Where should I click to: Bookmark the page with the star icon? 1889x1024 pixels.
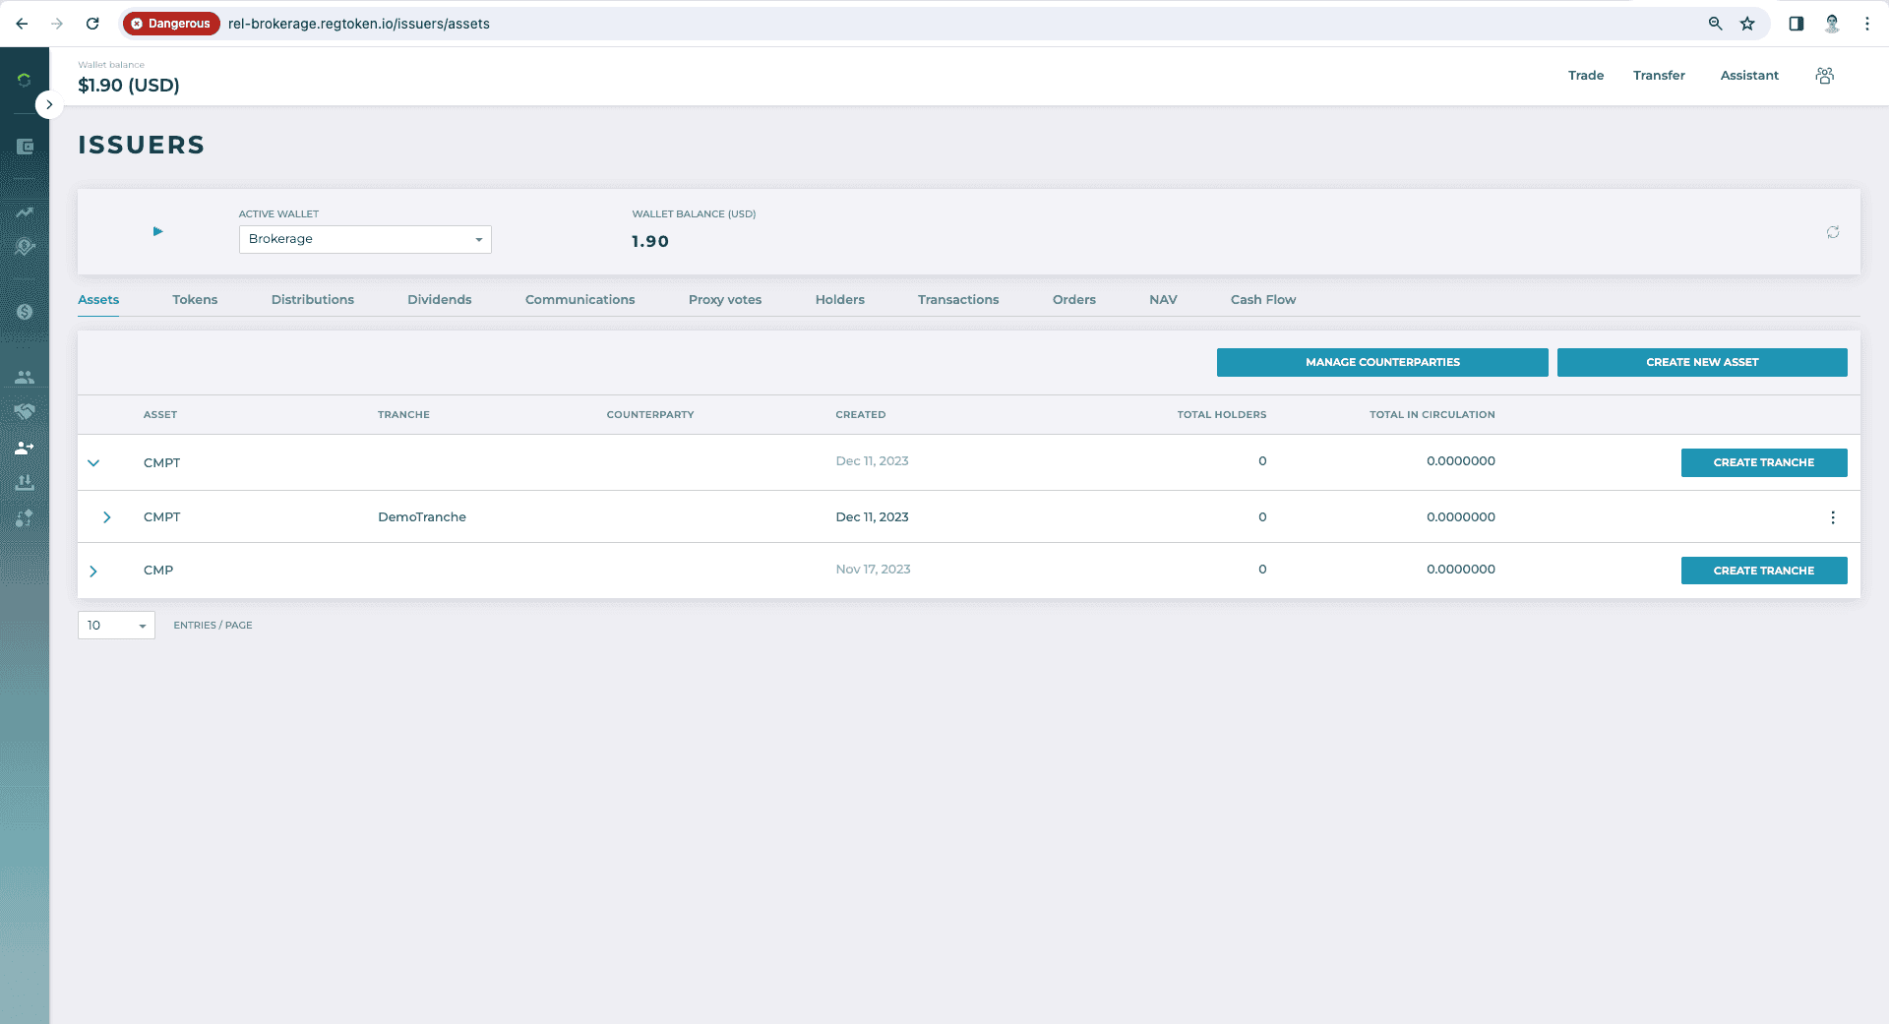click(1747, 24)
